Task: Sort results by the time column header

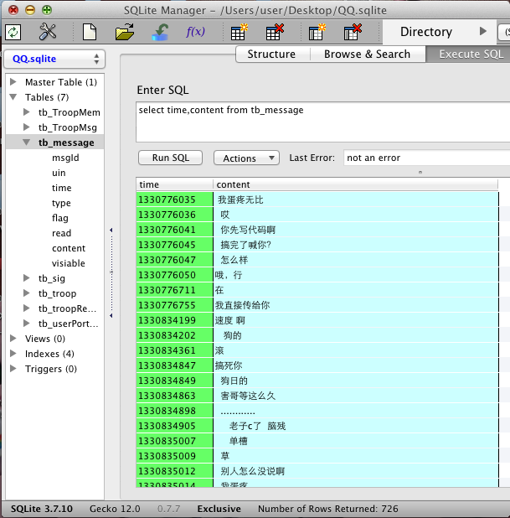Action: [175, 184]
